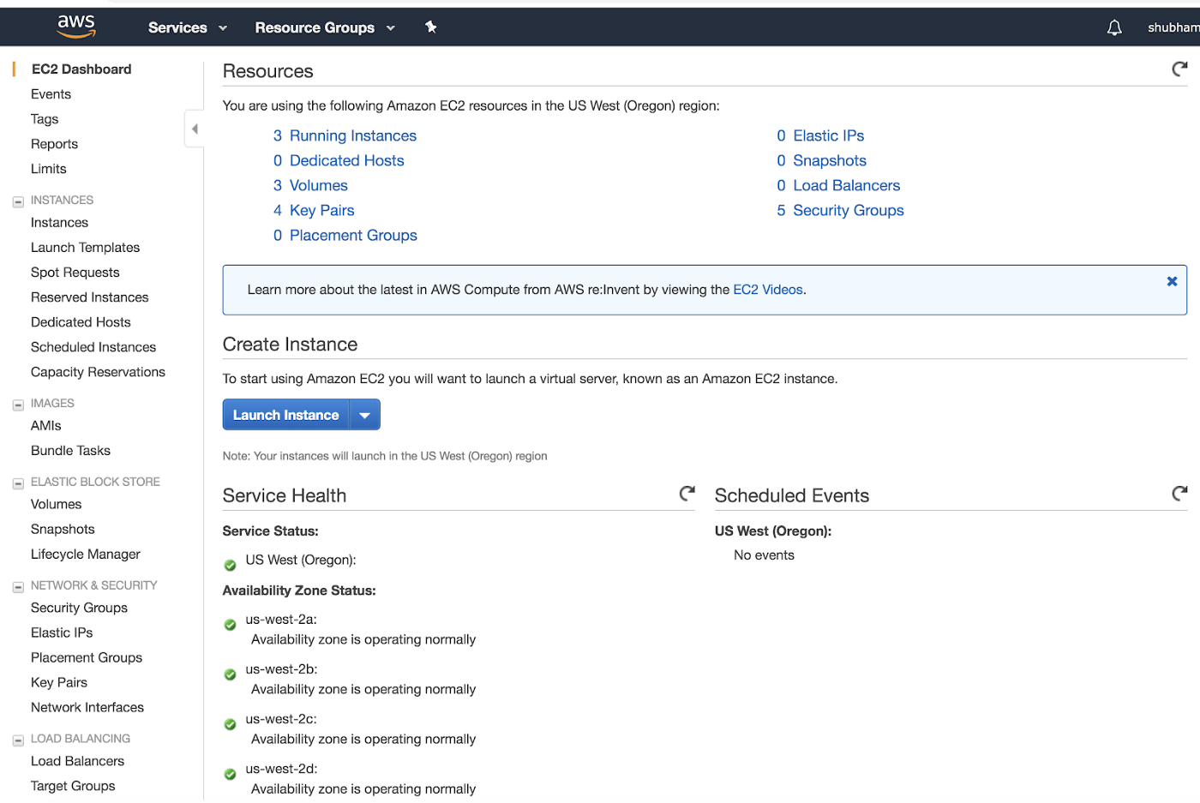The height and width of the screenshot is (803, 1200).
Task: Open Bundle Tasks in the sidebar
Action: tap(70, 451)
